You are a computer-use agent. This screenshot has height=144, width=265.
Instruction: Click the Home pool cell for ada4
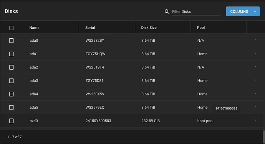[202, 94]
